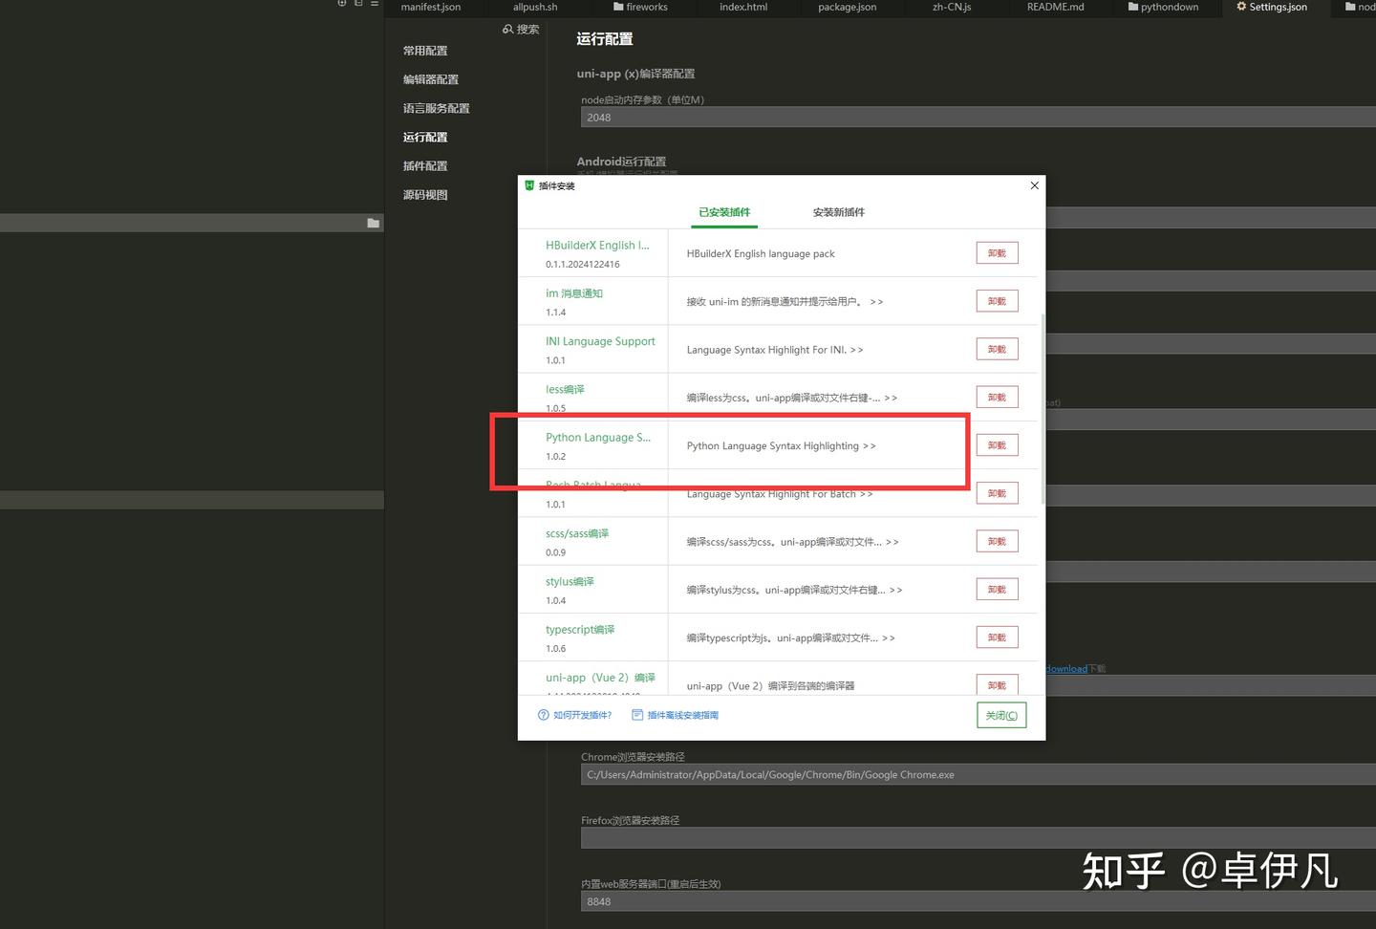Image resolution: width=1376 pixels, height=929 pixels.
Task: Click the question-mark icon beside 如何开发插件
Action: click(x=542, y=715)
